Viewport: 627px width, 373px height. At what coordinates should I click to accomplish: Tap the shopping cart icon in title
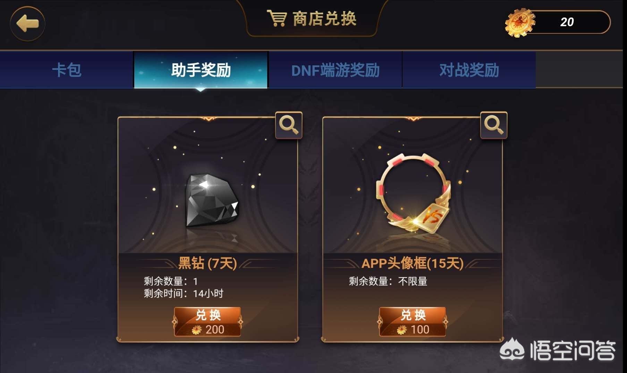tap(277, 18)
